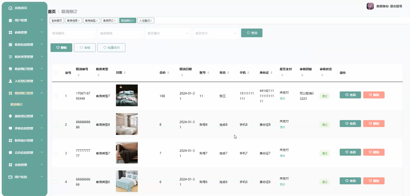Open the 是否支付 dropdown
Image resolution: width=410 pixels, height=196 pixels.
tap(216, 33)
